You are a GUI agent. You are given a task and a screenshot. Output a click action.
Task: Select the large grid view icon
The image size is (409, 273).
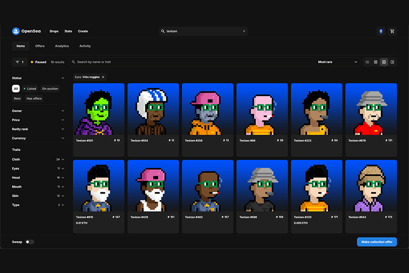(x=384, y=62)
